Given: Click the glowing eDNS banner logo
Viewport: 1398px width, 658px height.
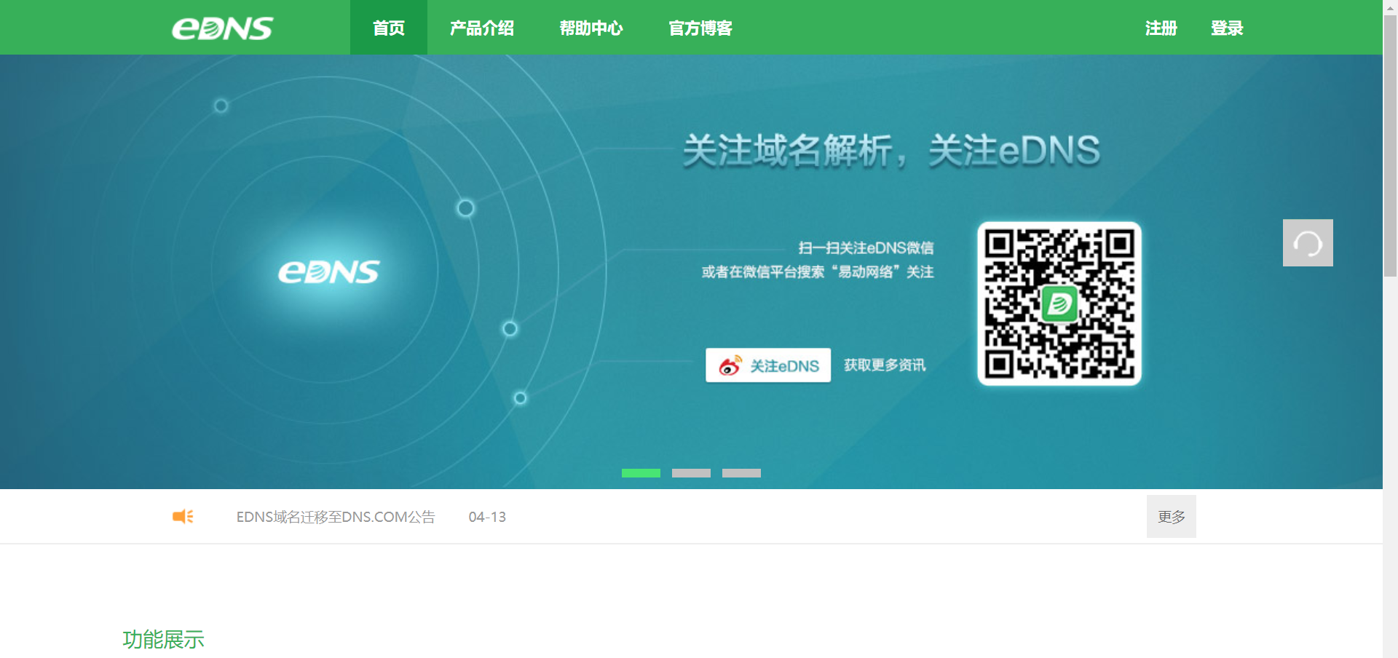Looking at the screenshot, I should 328,271.
